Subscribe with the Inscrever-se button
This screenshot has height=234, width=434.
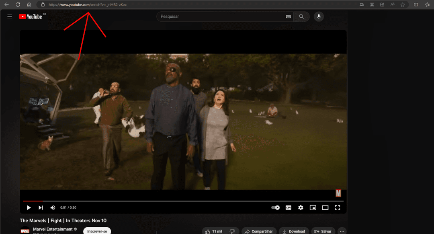(97, 231)
